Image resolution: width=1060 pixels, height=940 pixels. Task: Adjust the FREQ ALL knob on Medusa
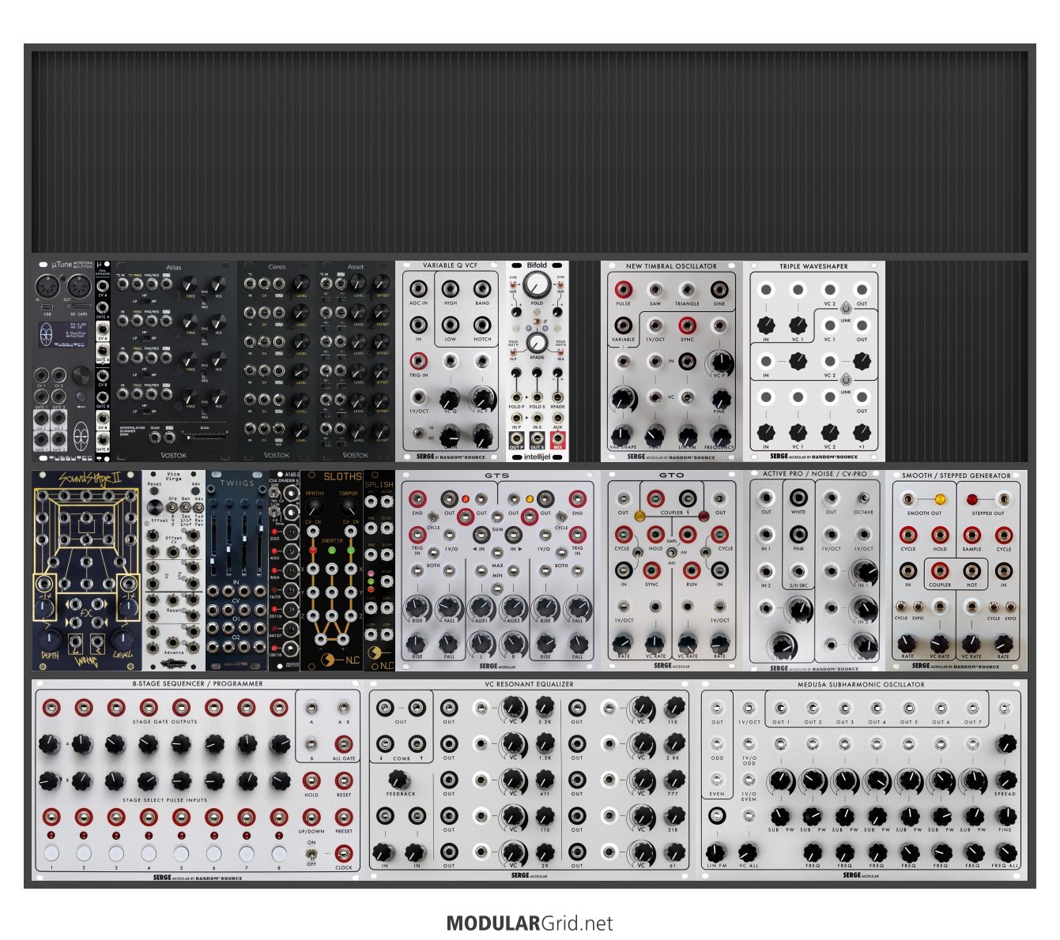click(1005, 852)
